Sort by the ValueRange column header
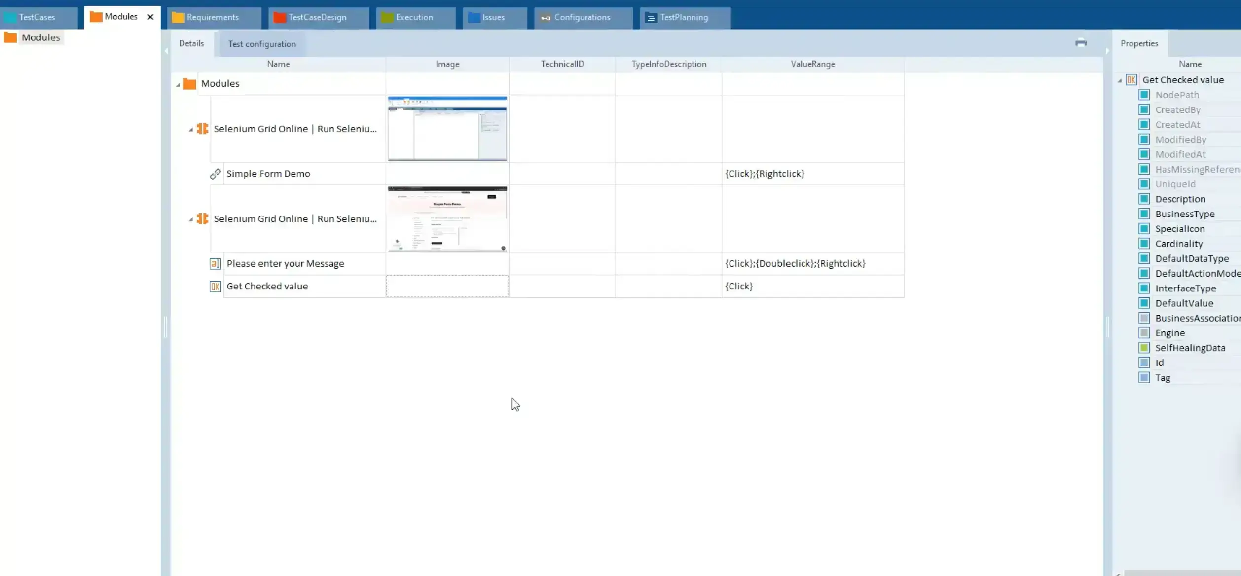 812,64
